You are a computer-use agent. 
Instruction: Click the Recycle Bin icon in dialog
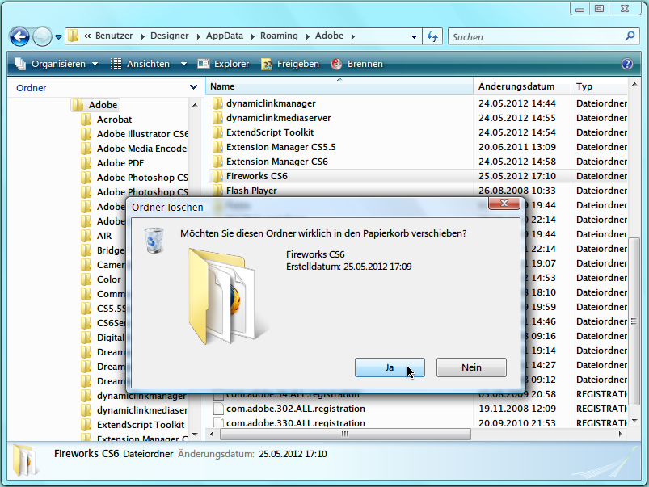pos(154,241)
